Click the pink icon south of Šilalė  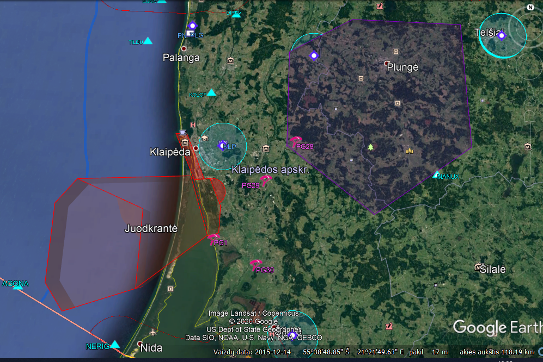point(389,326)
